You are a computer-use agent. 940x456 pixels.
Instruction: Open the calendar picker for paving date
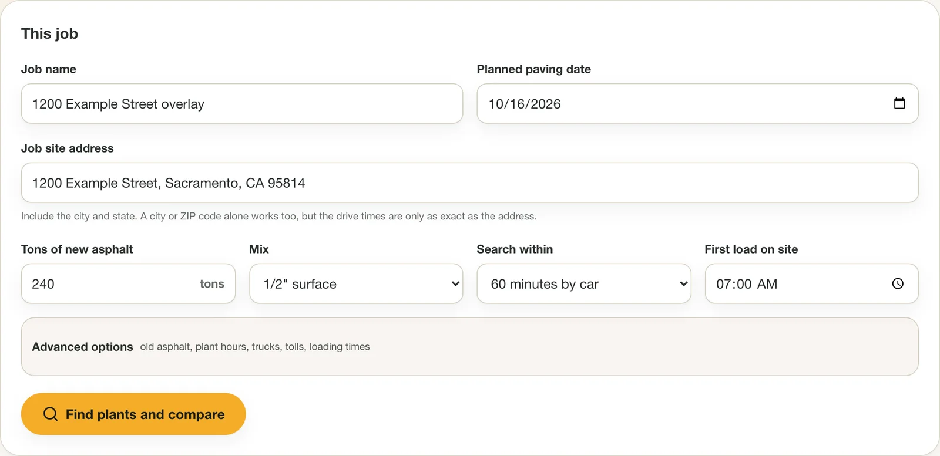tap(899, 103)
